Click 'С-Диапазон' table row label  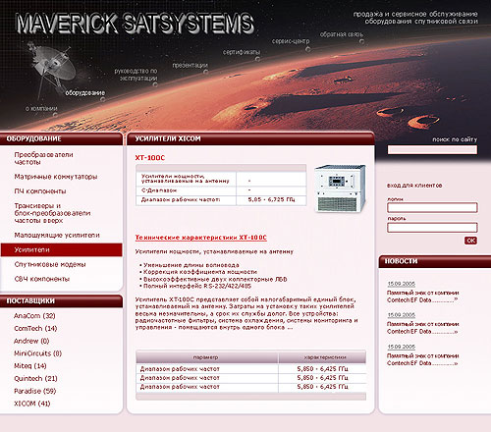(159, 190)
